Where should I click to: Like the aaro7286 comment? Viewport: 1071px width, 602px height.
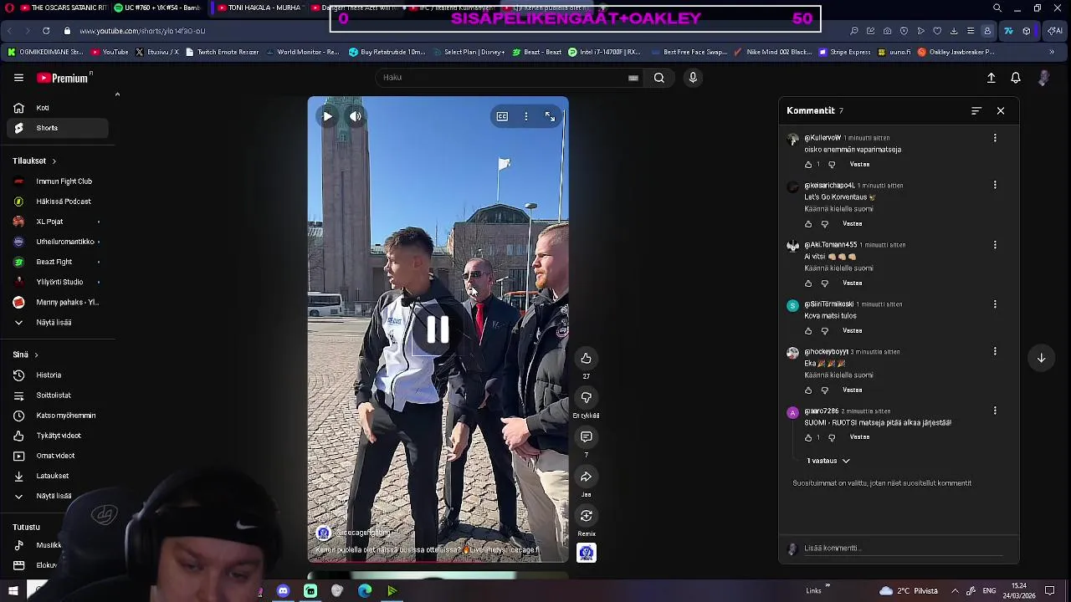pos(808,437)
